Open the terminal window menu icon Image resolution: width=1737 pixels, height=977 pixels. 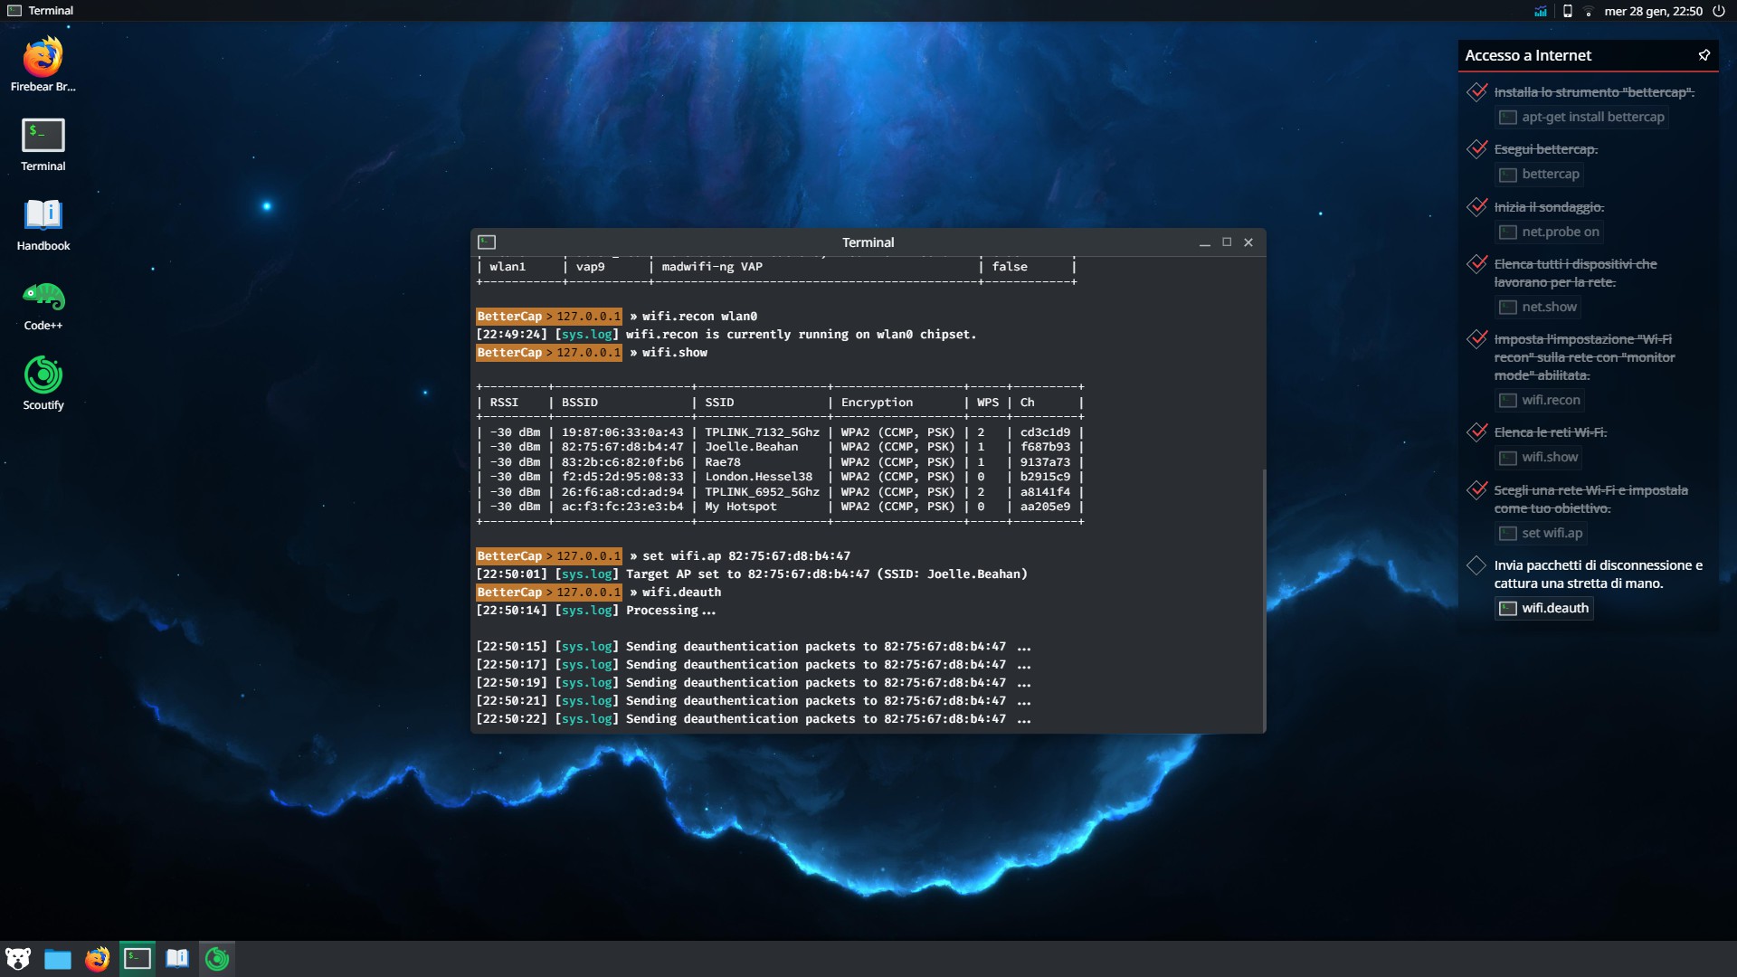point(487,242)
